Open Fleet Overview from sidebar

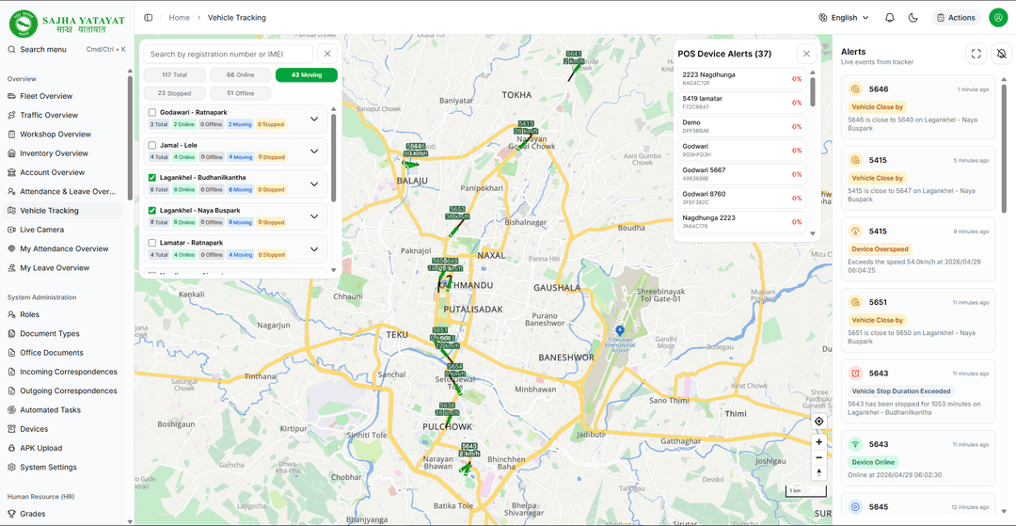point(46,96)
